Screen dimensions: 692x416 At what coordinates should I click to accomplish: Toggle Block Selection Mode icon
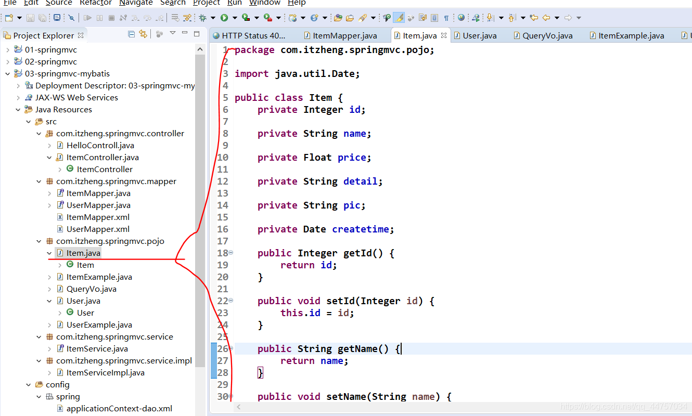coord(434,18)
